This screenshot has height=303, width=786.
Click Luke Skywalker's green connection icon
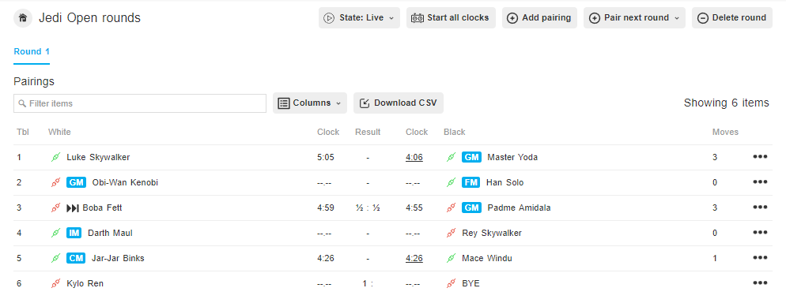55,158
